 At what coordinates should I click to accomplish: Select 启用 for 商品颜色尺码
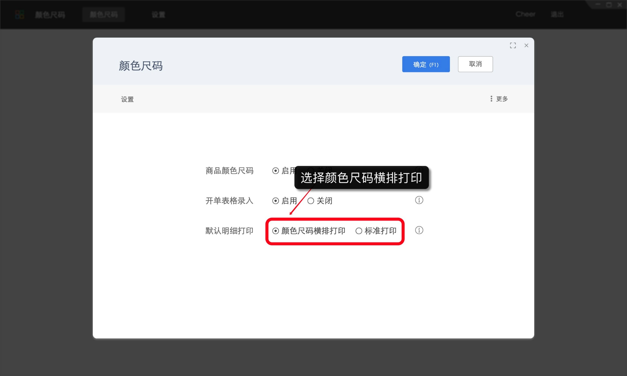click(x=284, y=171)
